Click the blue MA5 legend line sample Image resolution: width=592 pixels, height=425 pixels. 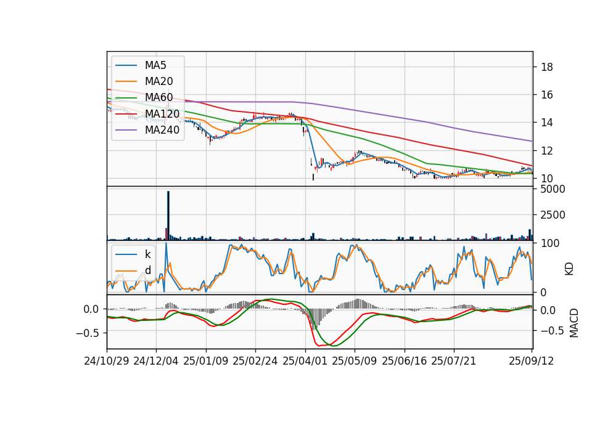coord(126,65)
